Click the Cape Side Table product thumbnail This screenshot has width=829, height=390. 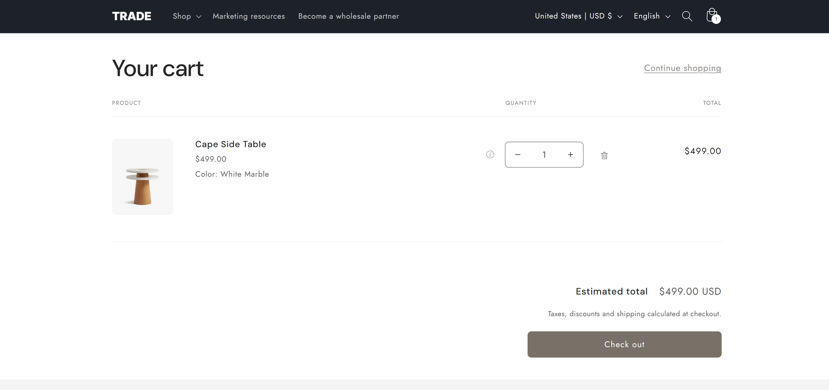(143, 176)
